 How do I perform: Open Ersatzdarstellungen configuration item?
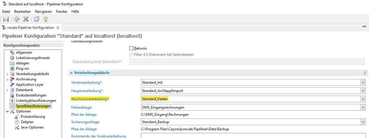[31, 95]
